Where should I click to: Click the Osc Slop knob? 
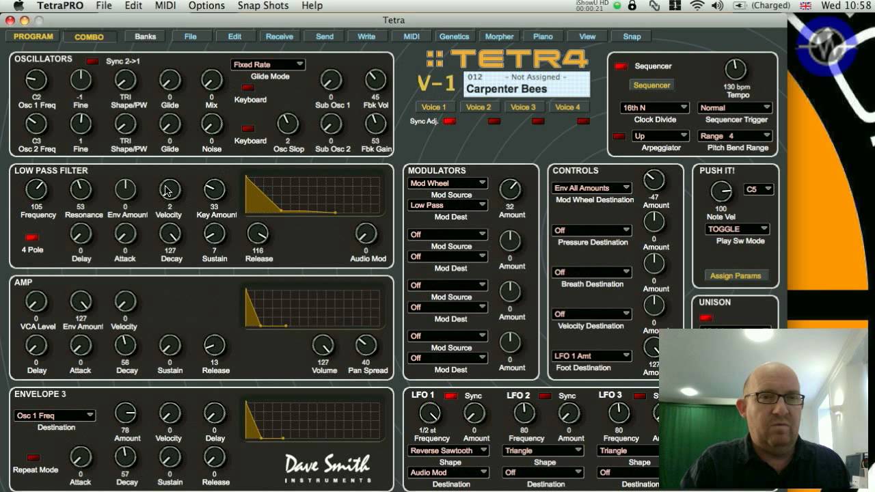[288, 124]
